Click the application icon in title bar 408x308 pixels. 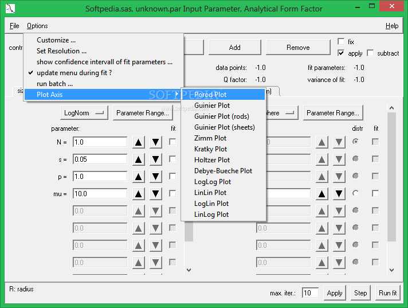coord(10,9)
